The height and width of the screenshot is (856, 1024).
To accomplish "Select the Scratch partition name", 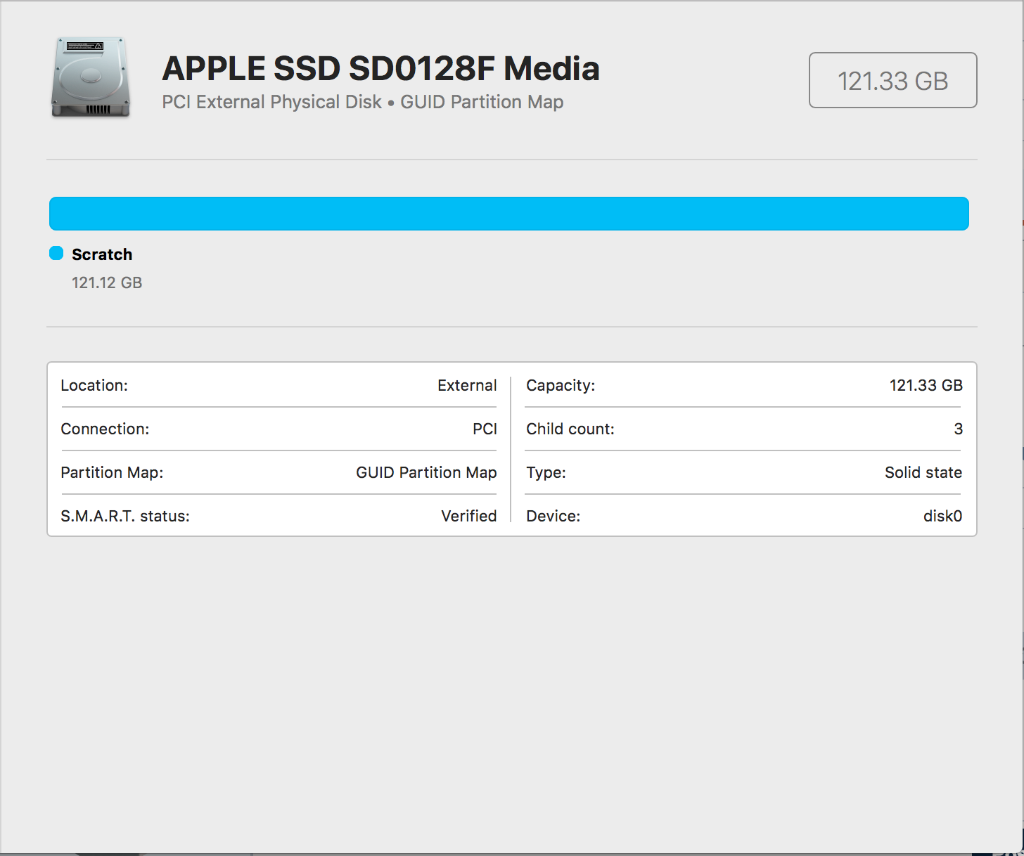I will click(102, 254).
